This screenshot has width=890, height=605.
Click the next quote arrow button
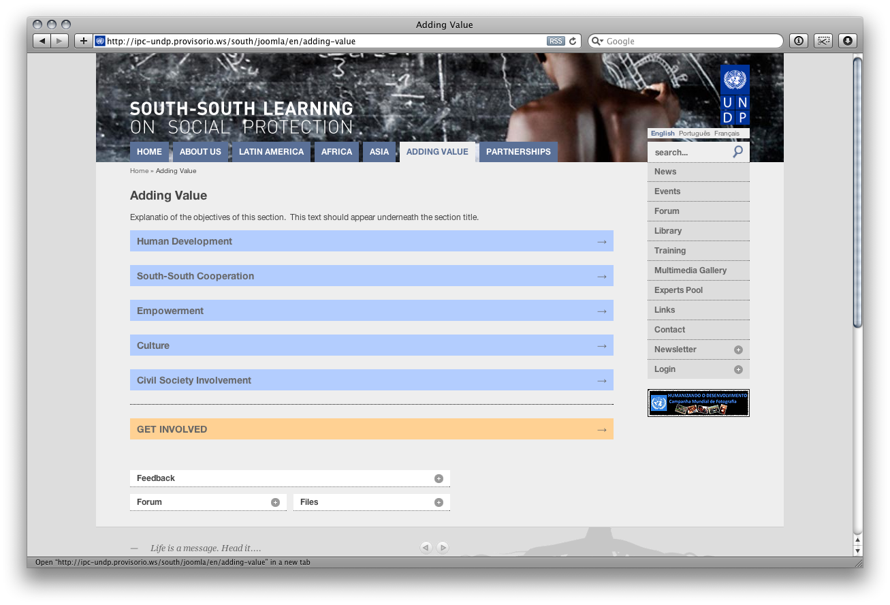click(x=443, y=547)
